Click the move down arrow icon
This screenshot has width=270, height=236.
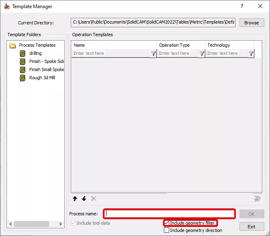[84, 199]
